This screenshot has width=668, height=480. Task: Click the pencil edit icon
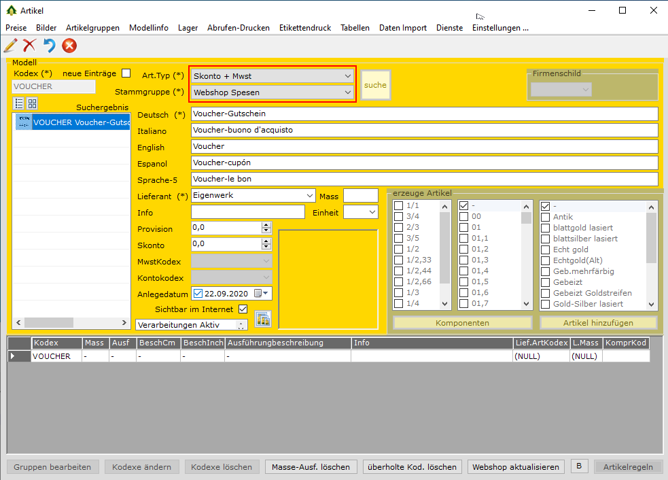[x=11, y=46]
